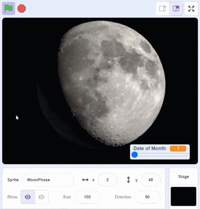Click the green flag to start

pyautogui.click(x=8, y=8)
